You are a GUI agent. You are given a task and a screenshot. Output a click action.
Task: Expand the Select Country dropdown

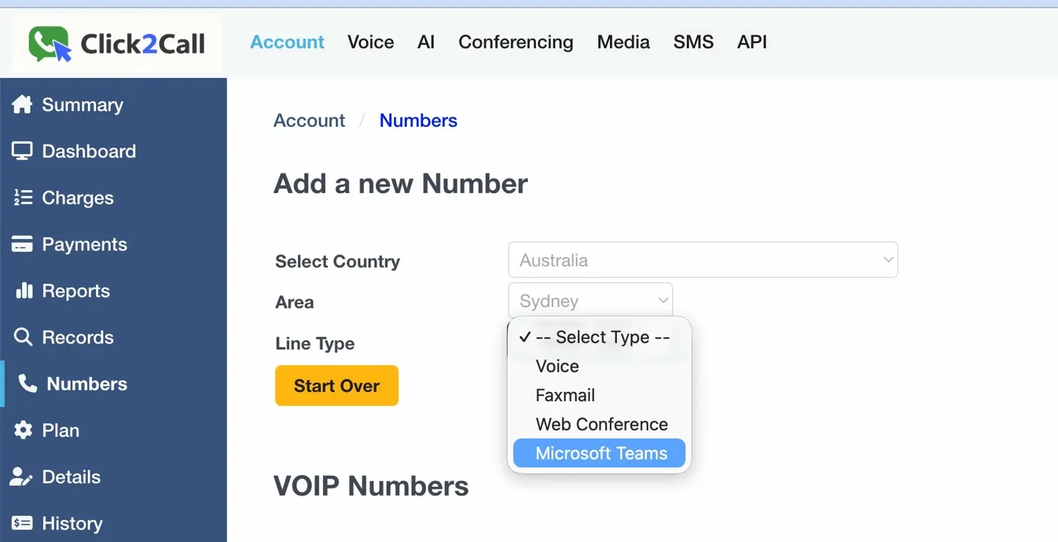703,259
